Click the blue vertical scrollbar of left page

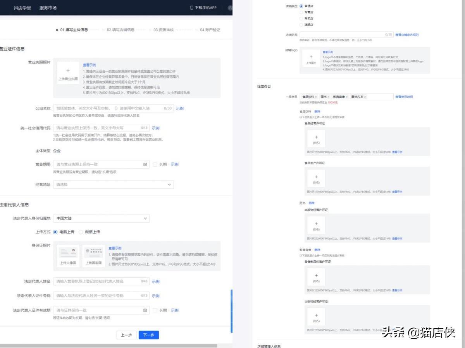[x=231, y=311]
